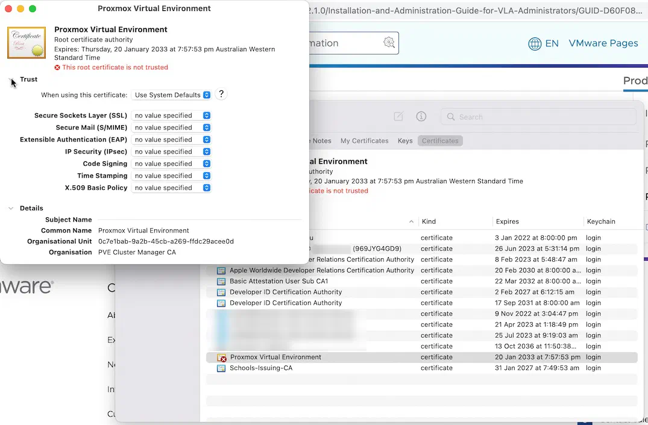Image resolution: width=648 pixels, height=425 pixels.
Task: Click the globe language icon
Action: [x=534, y=43]
